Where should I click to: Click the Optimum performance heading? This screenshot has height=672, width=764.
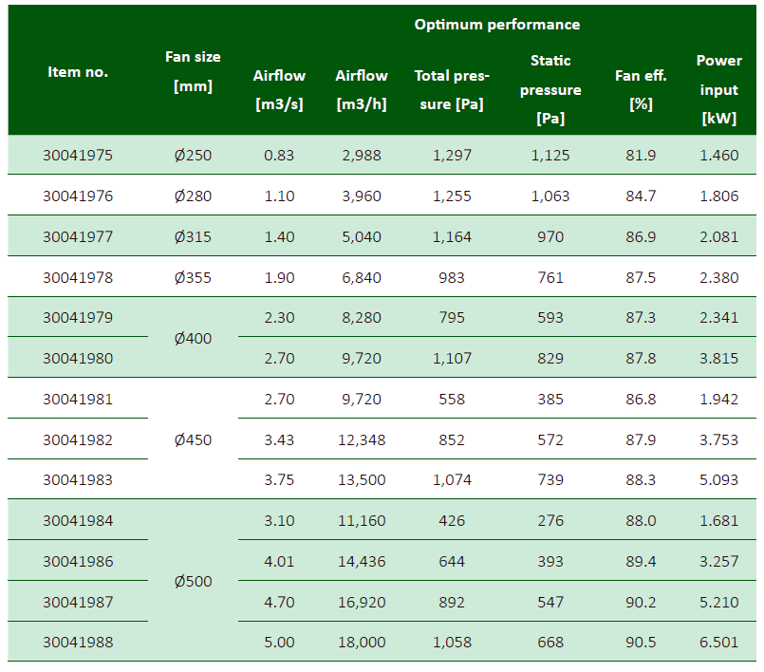[x=496, y=25]
